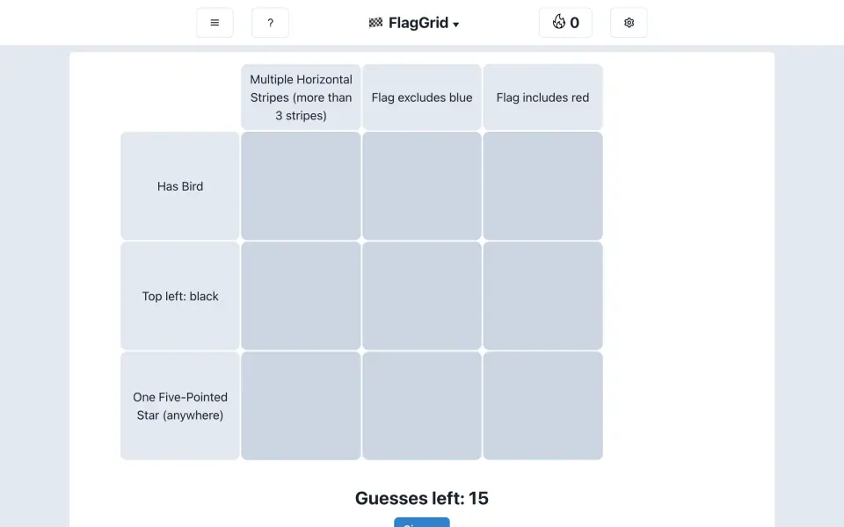Select cell for Top left black, includes red
Viewport: 844px width, 527px height.
pyautogui.click(x=542, y=296)
